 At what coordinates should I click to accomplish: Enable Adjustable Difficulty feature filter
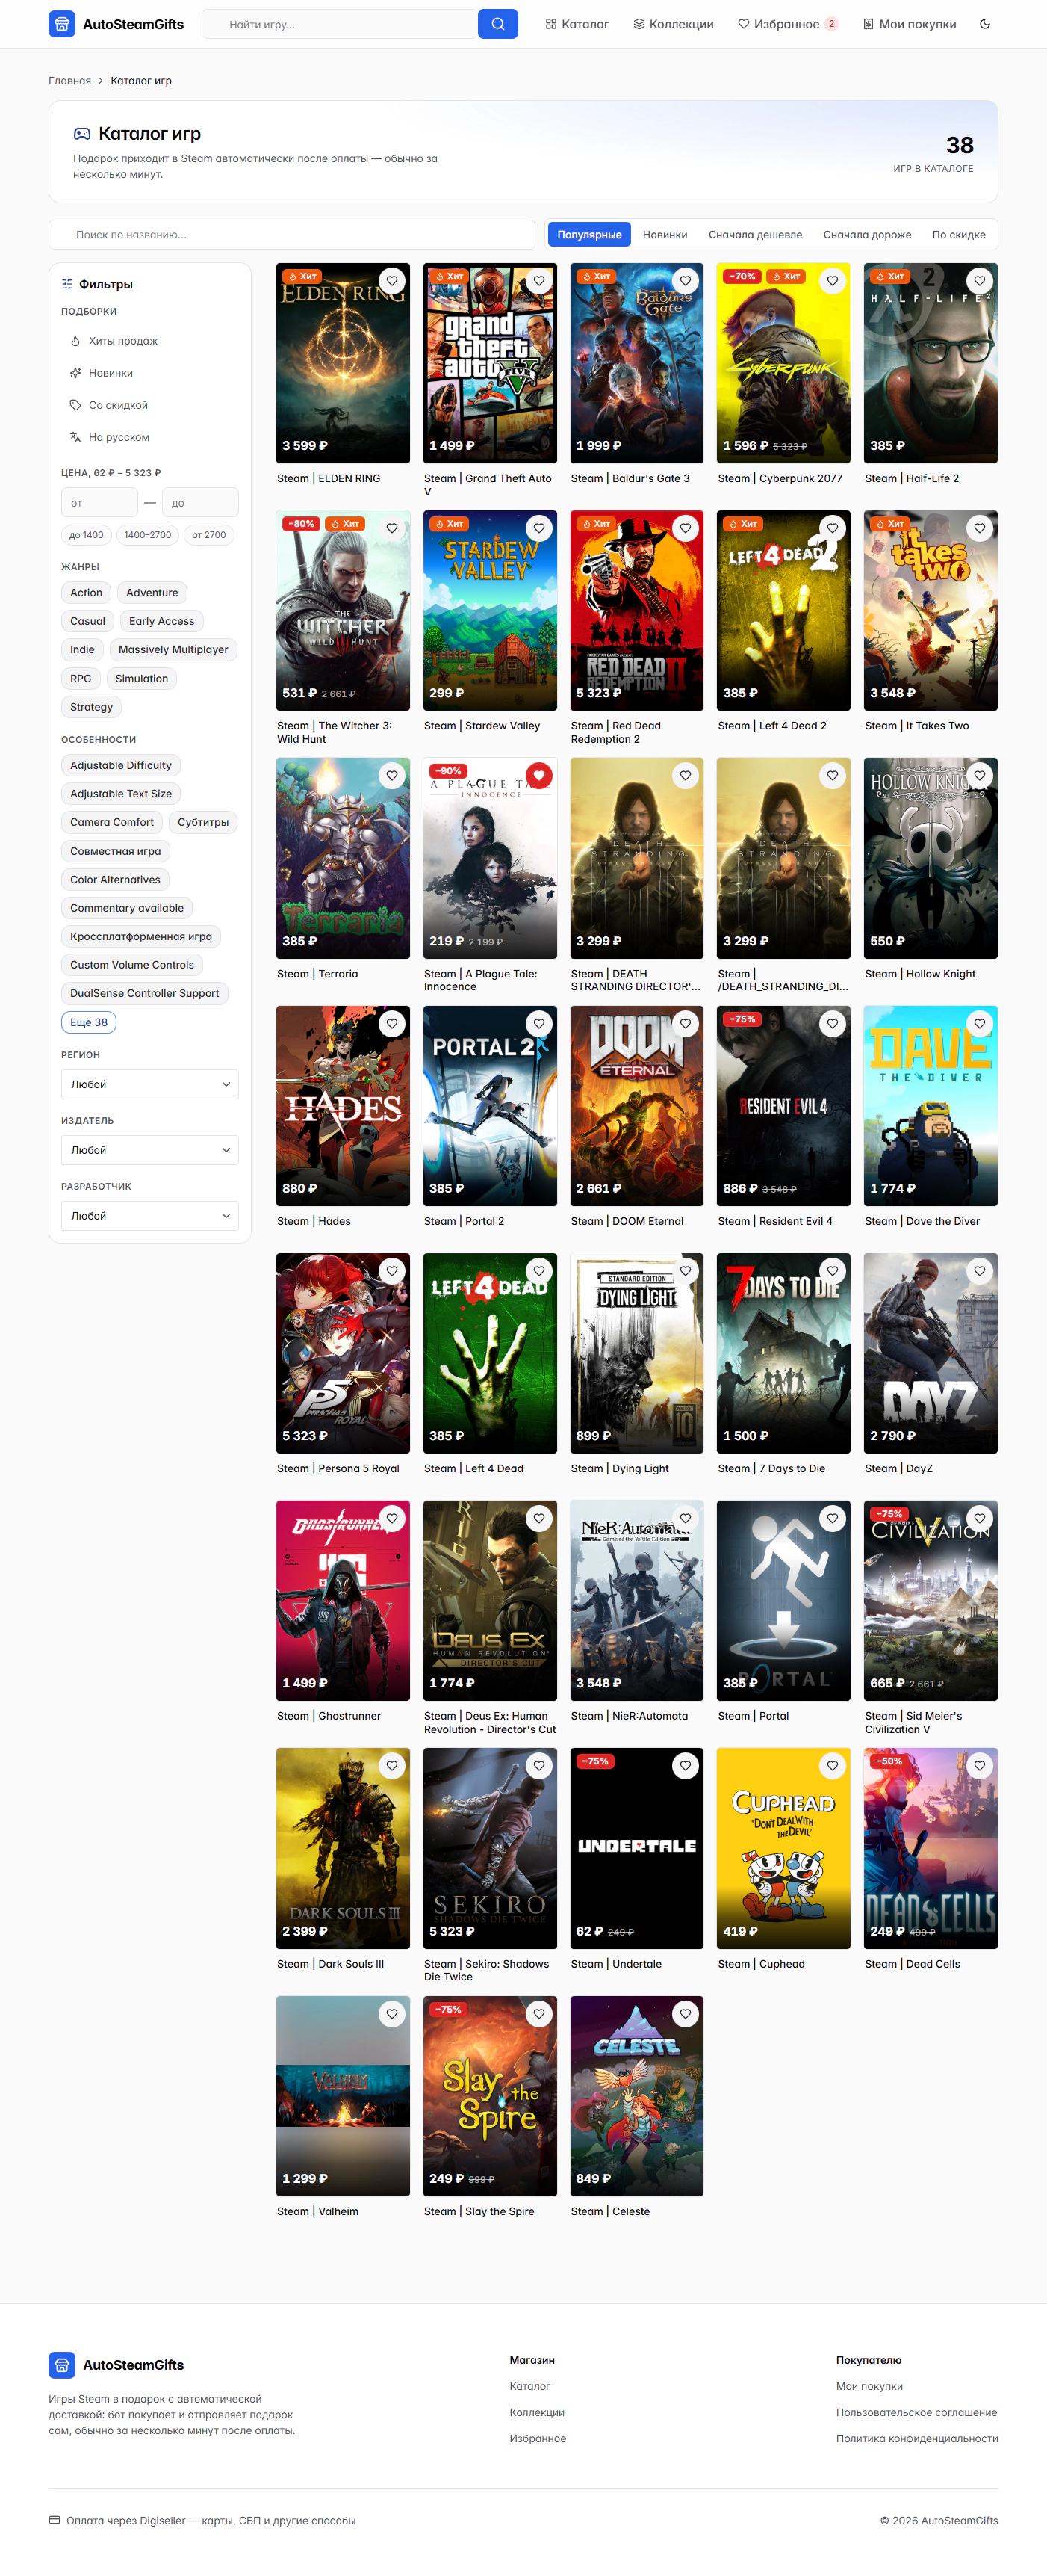pyautogui.click(x=121, y=765)
